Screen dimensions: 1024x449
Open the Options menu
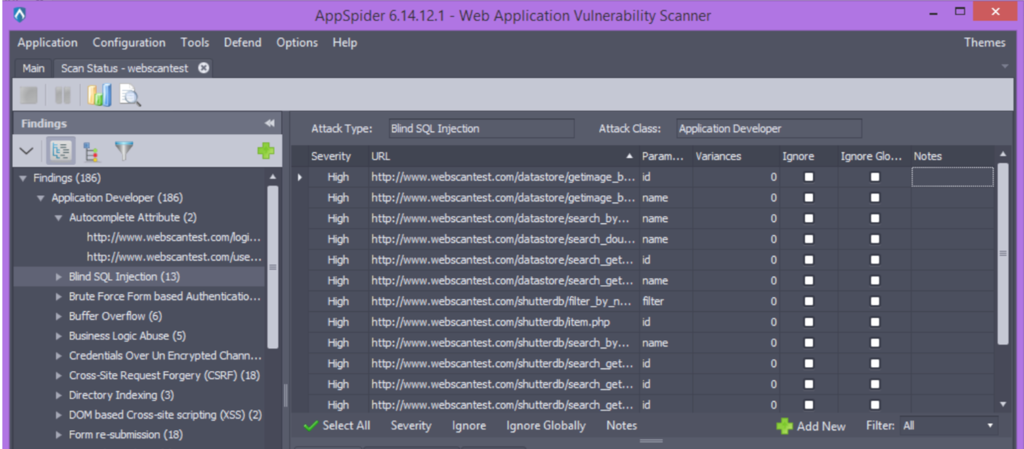297,42
